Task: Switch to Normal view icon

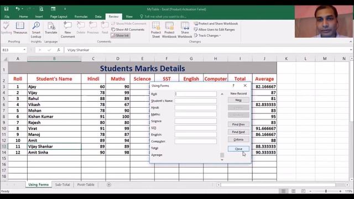Action: point(283,191)
